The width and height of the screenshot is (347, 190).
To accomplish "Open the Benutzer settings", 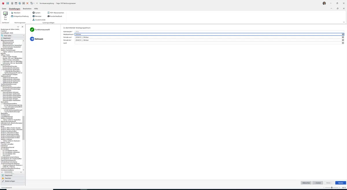I will [x=37, y=16].
